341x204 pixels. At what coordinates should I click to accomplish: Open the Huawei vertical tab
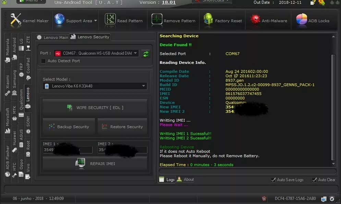coord(14,141)
